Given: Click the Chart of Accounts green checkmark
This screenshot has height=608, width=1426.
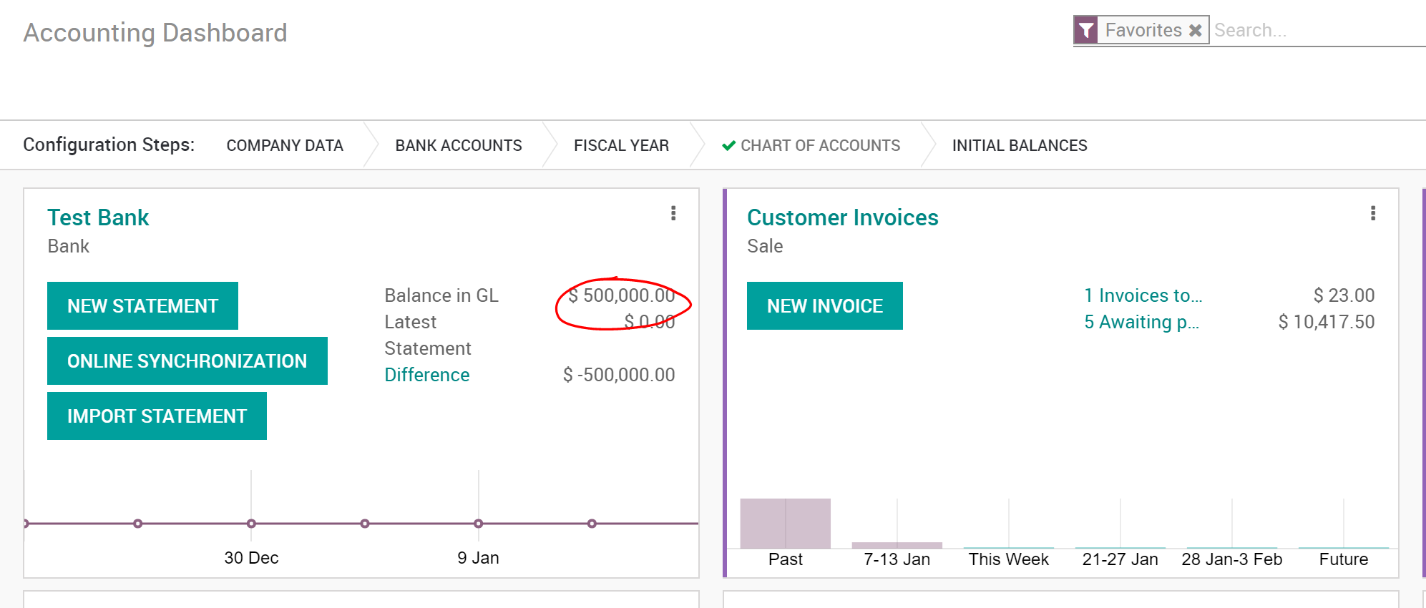Looking at the screenshot, I should tap(728, 146).
